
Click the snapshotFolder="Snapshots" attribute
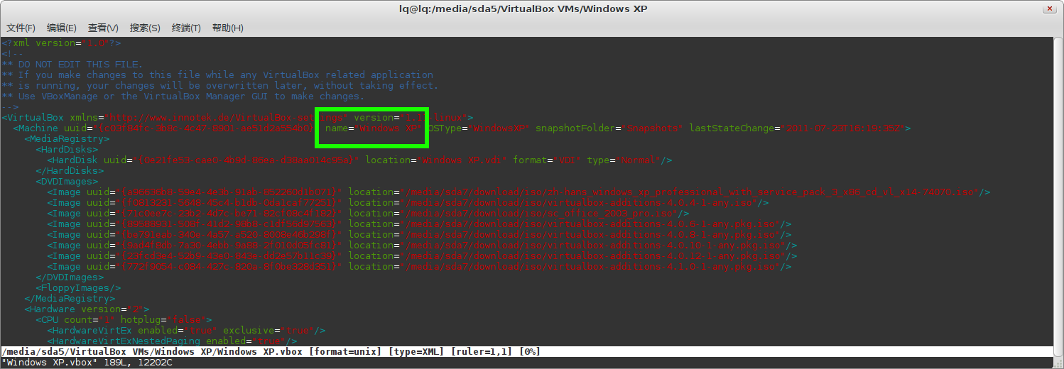609,128
